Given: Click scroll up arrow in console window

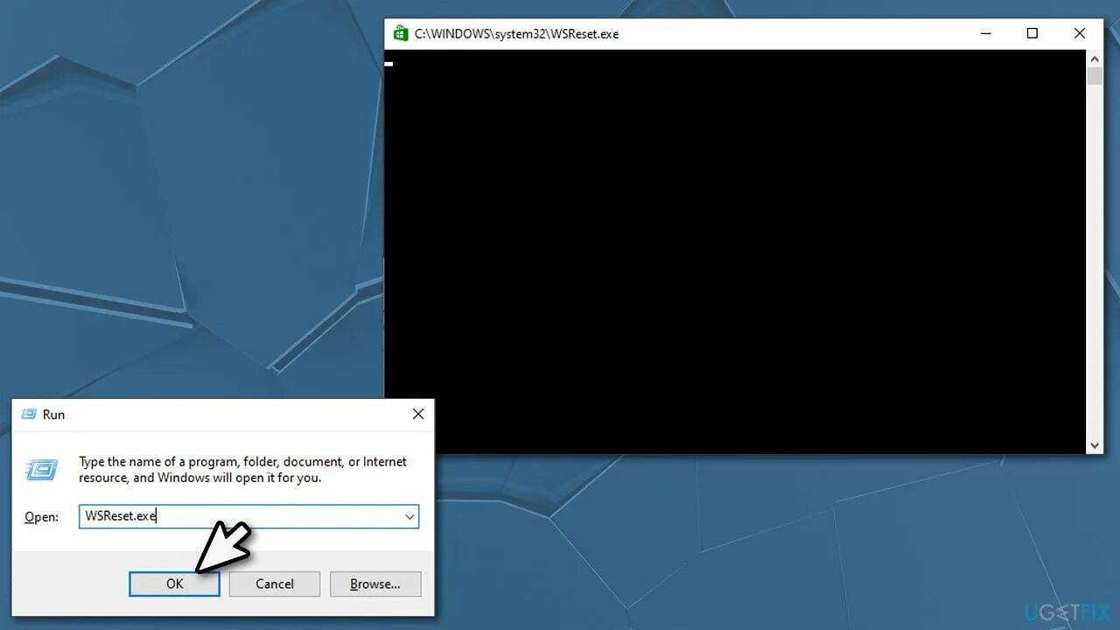Looking at the screenshot, I should click(1095, 58).
